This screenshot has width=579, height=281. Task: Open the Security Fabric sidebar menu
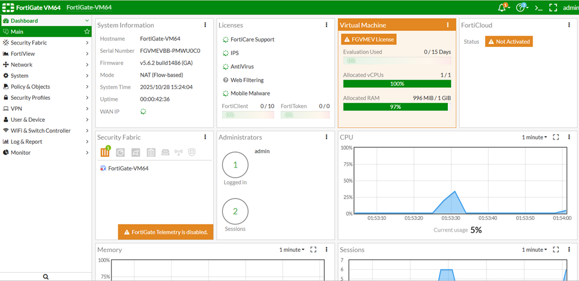(x=46, y=43)
